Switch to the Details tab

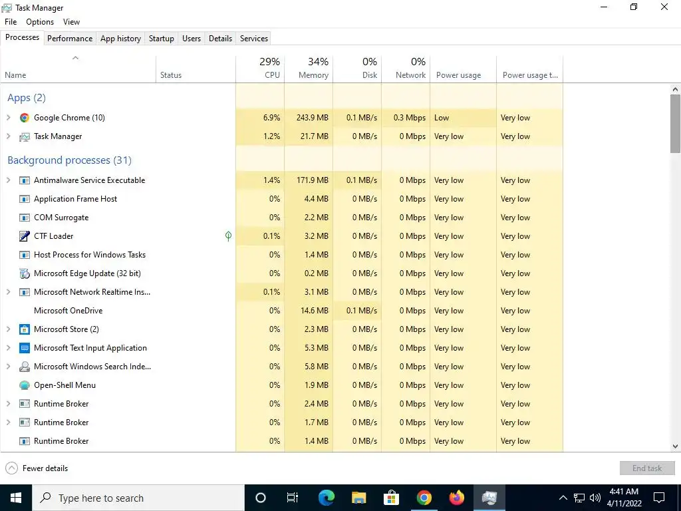point(221,38)
